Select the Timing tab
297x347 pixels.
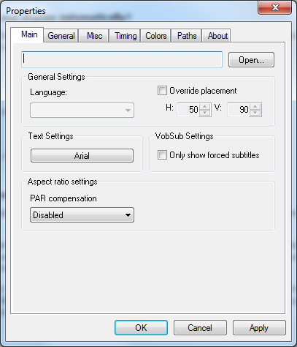click(126, 36)
